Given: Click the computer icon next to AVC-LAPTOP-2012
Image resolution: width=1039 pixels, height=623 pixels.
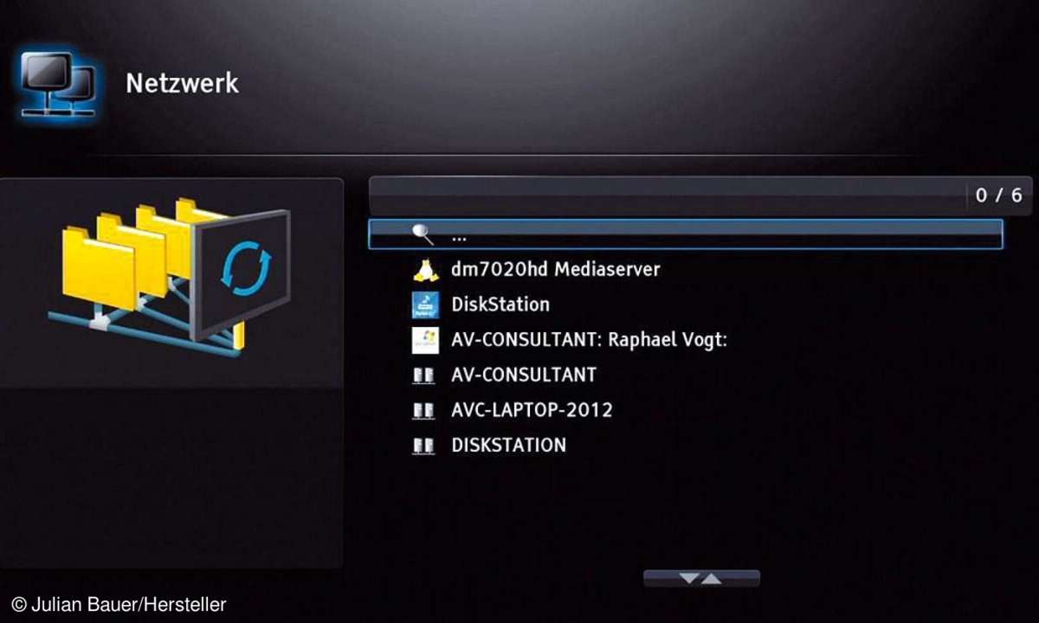Looking at the screenshot, I should click(423, 411).
